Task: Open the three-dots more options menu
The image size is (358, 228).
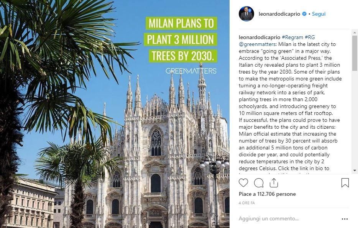Action: [345, 219]
